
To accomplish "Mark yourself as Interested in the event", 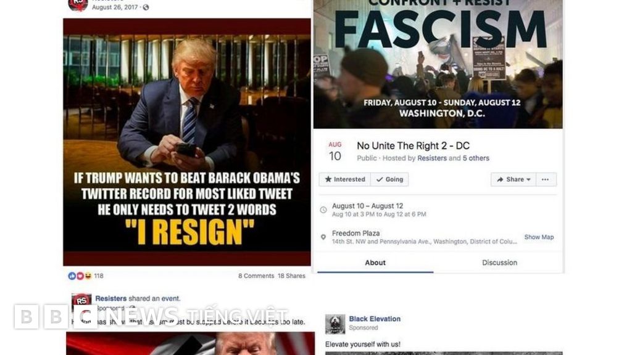I will (x=345, y=179).
